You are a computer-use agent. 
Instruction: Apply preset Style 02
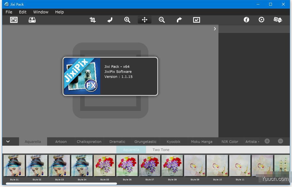tap(37, 166)
